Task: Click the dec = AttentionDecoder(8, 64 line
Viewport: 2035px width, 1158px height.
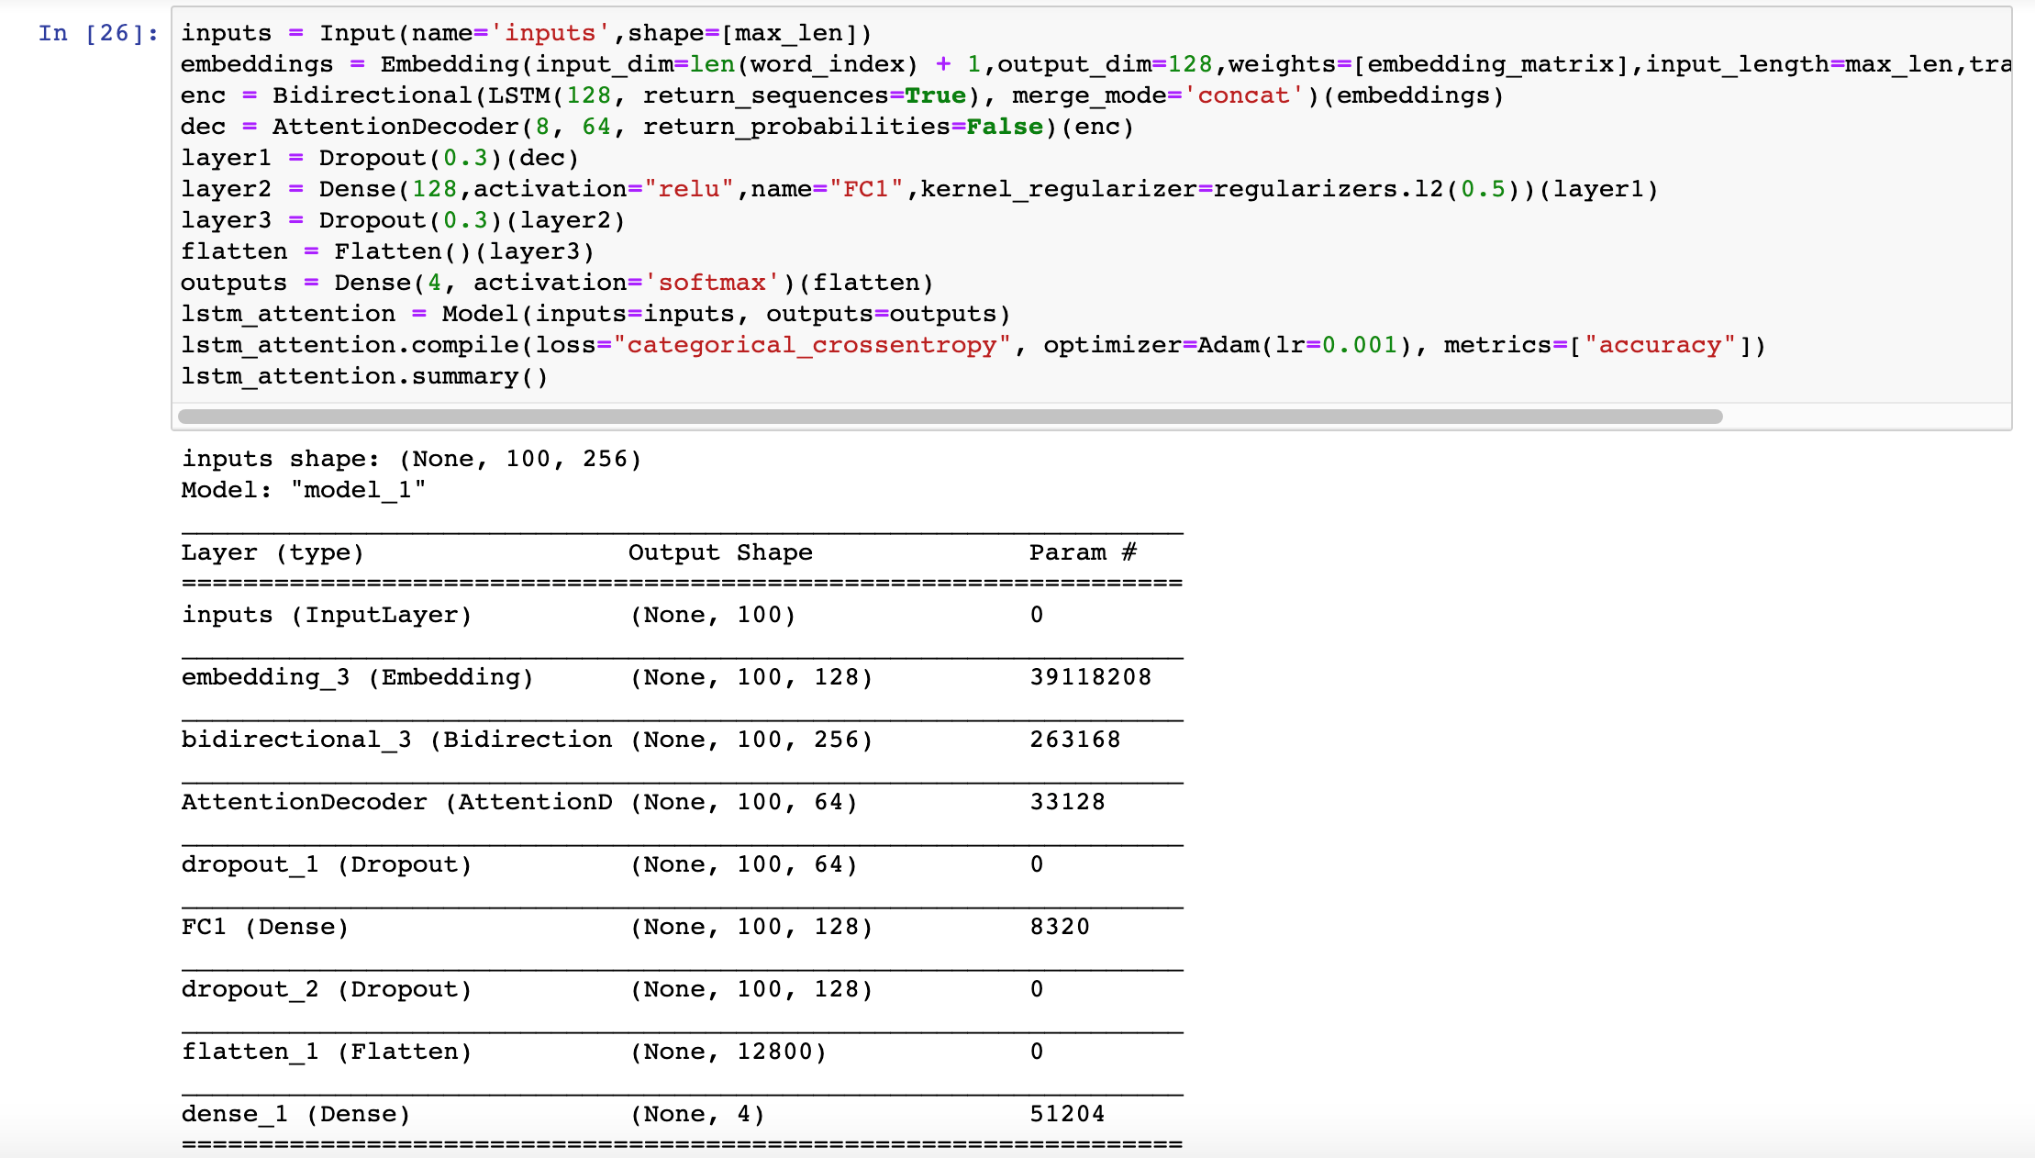Action: point(657,127)
